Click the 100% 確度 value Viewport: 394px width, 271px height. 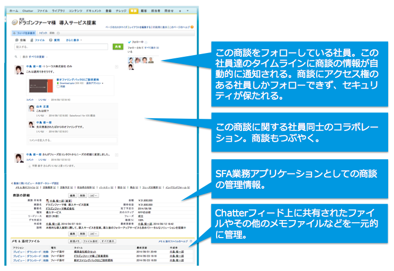pyautogui.click(x=141, y=220)
